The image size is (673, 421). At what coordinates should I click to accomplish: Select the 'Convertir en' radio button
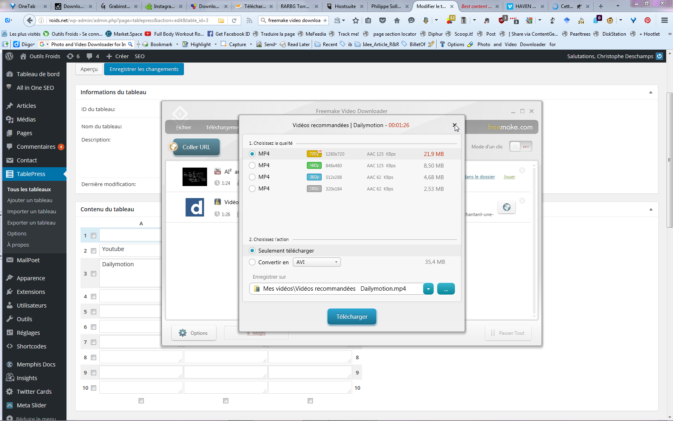tap(252, 262)
